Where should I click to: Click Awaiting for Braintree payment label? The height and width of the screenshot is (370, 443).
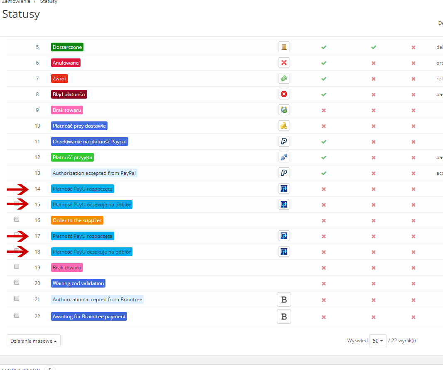click(89, 317)
